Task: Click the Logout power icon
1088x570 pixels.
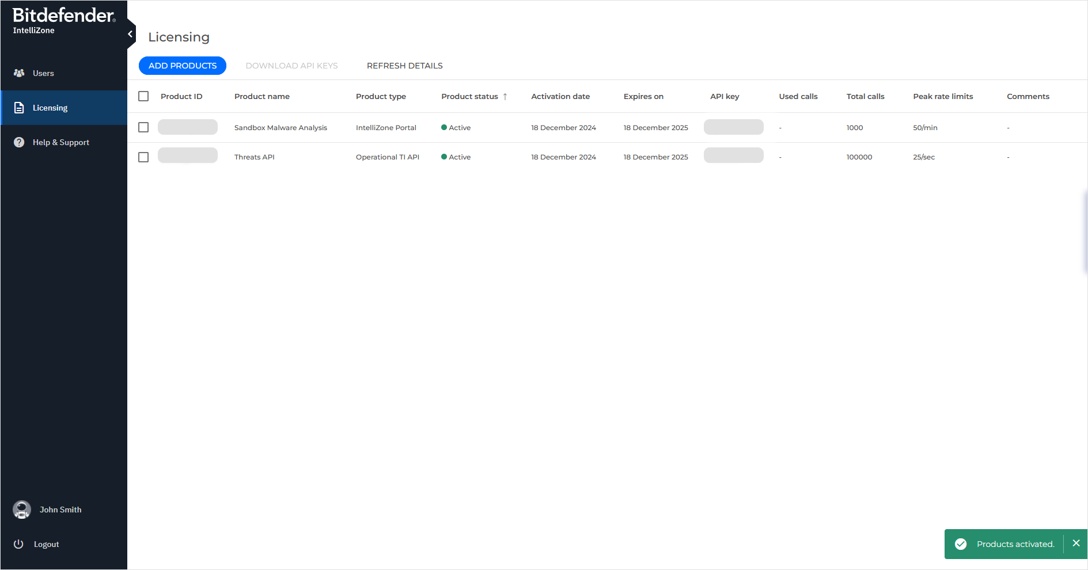Action: (19, 544)
